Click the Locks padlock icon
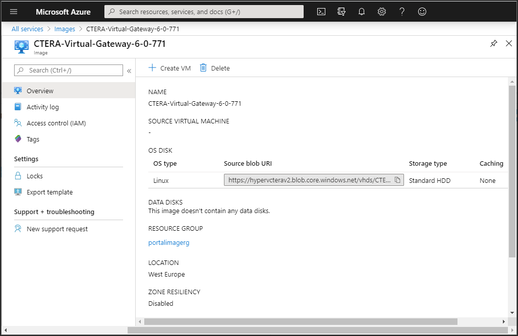This screenshot has width=518, height=336. click(x=18, y=176)
